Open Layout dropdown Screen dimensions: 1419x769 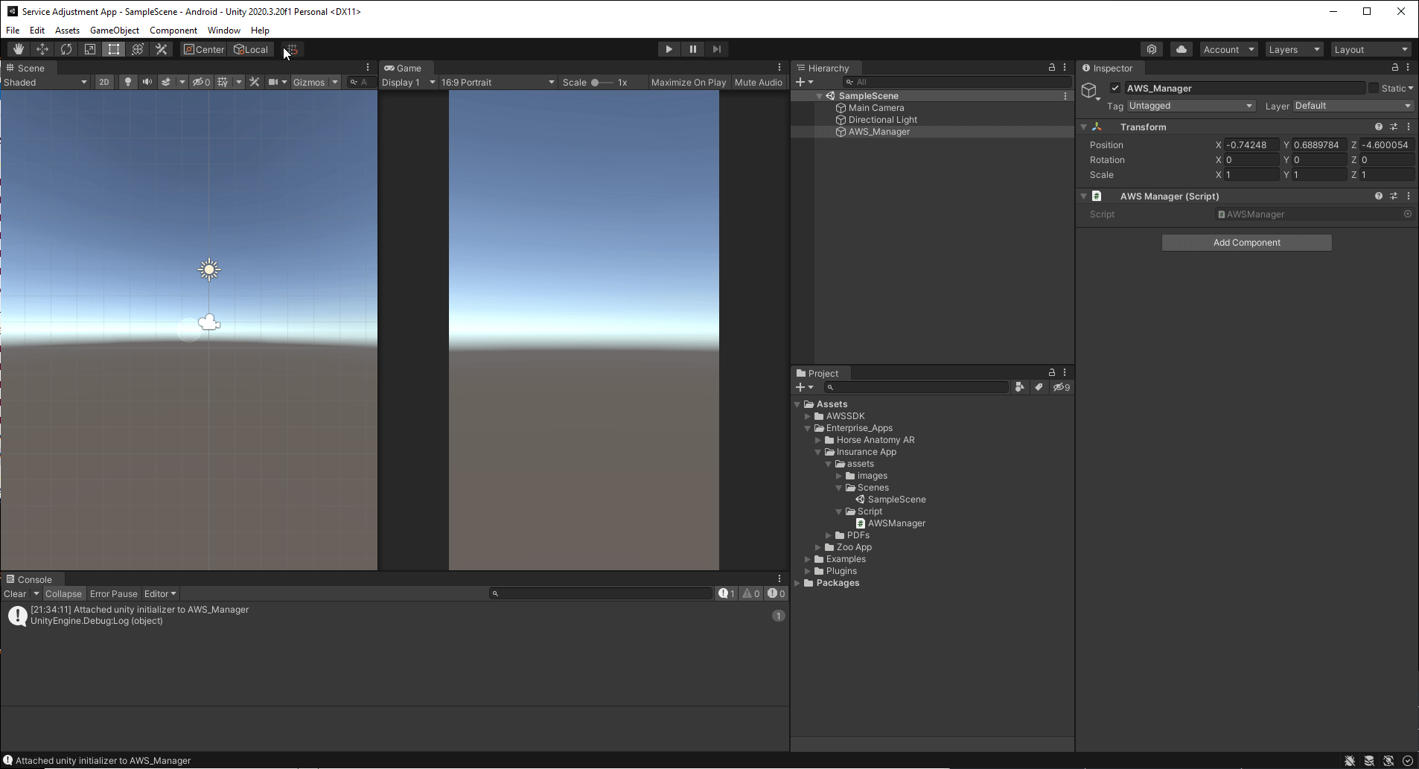[x=1371, y=49]
